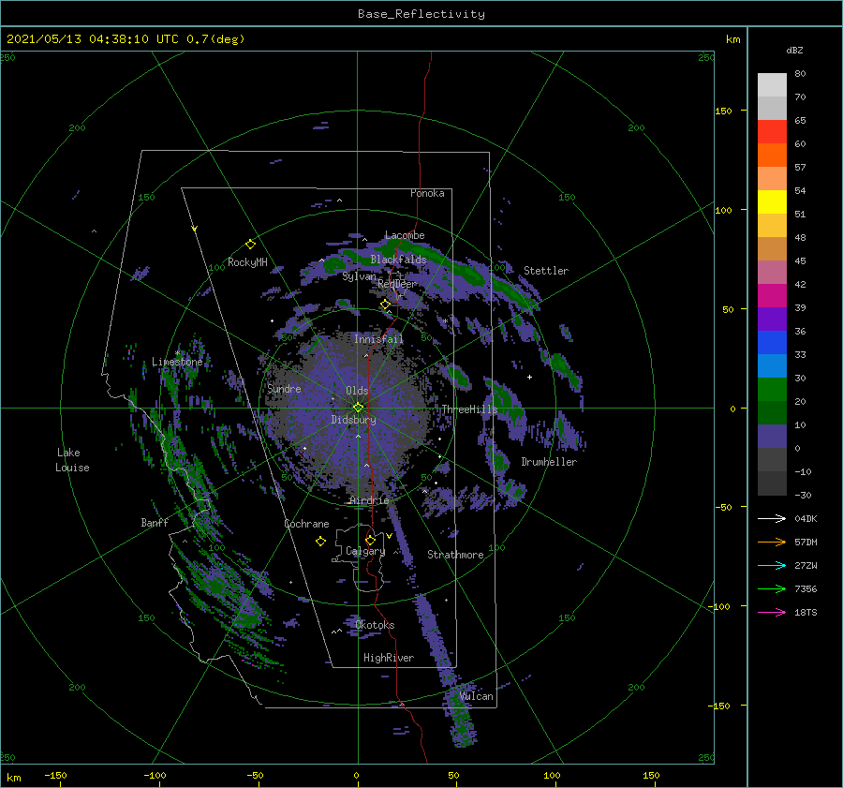Screen dimensions: 843x788
Task: Select yellow diamond marker below Cochrane label
Action: point(320,542)
